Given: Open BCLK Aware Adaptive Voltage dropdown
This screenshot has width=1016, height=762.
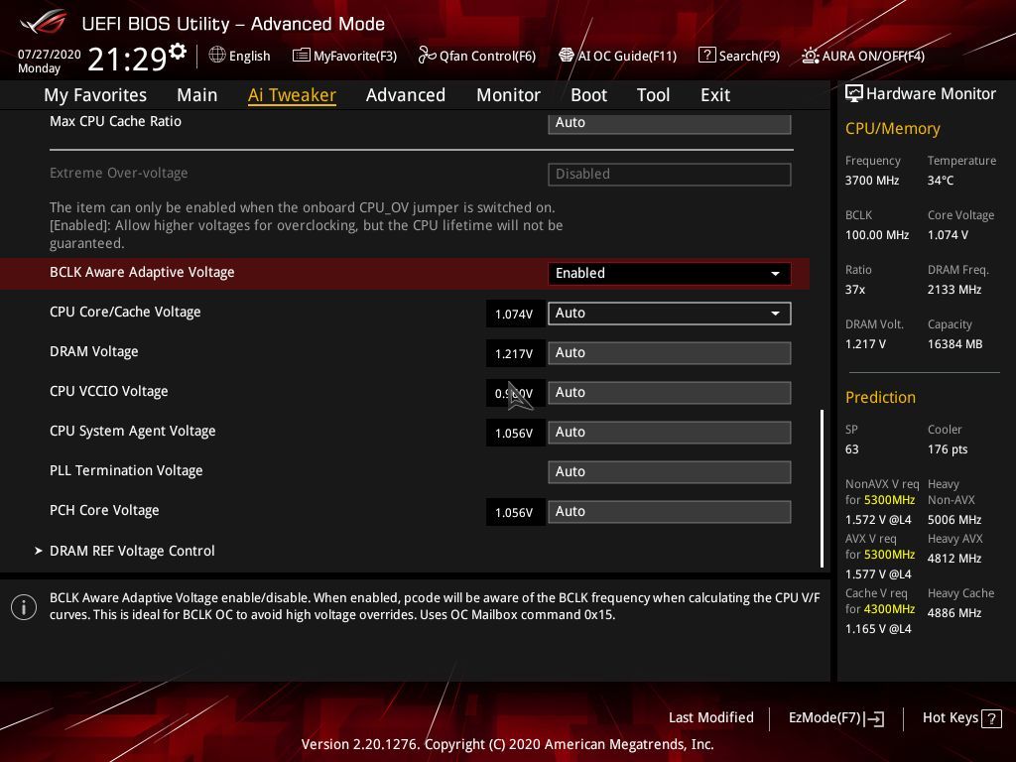Looking at the screenshot, I should 670,274.
